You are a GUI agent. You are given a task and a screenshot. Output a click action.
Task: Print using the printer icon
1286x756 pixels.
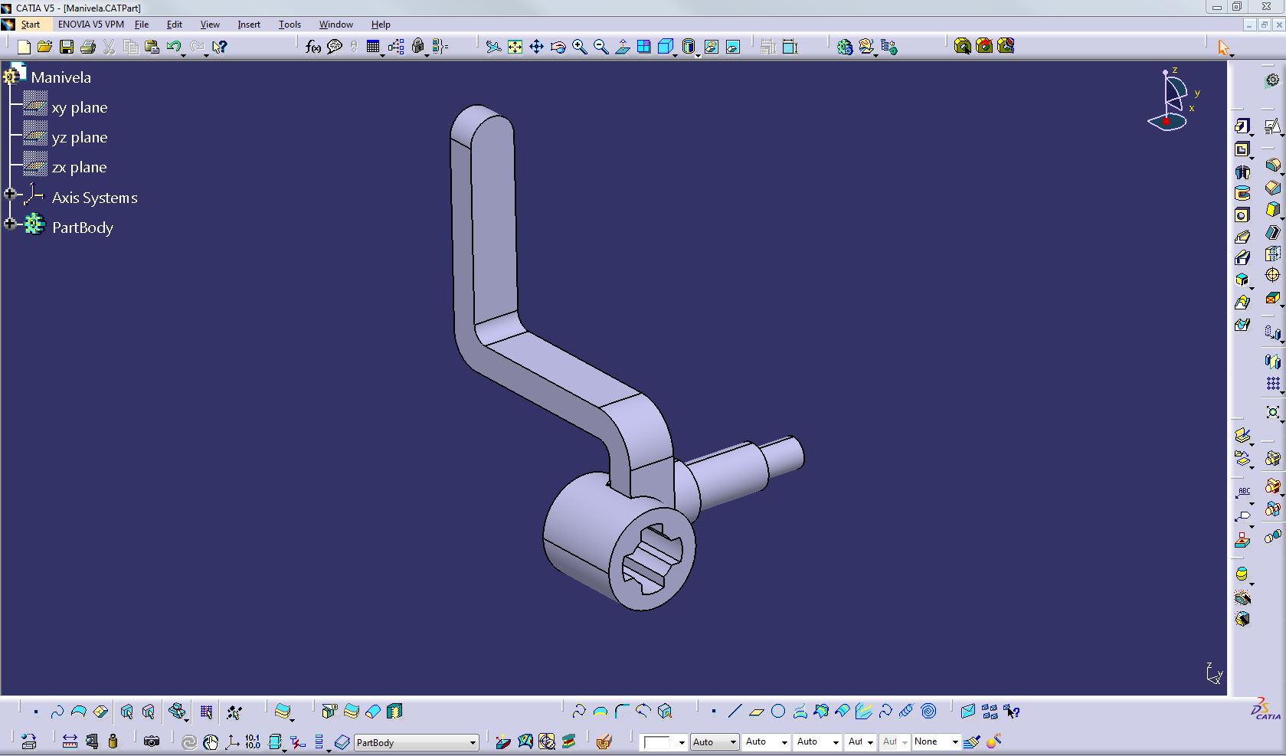click(x=88, y=47)
